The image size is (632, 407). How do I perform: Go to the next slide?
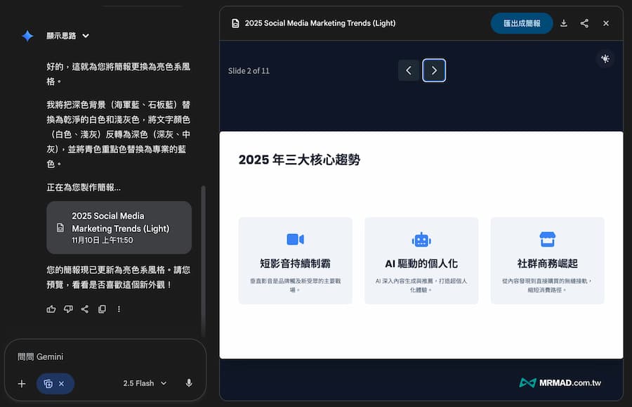click(x=434, y=70)
